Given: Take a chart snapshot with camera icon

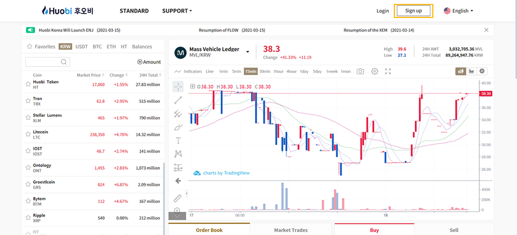Looking at the screenshot, I should click(x=360, y=71).
